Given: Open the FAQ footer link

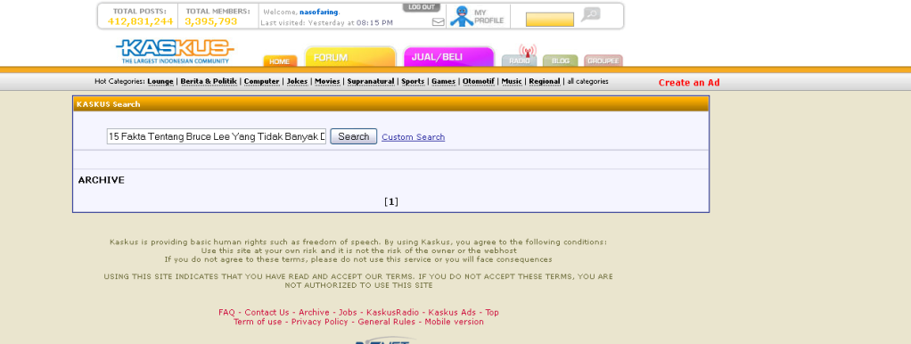Looking at the screenshot, I should 226,312.
